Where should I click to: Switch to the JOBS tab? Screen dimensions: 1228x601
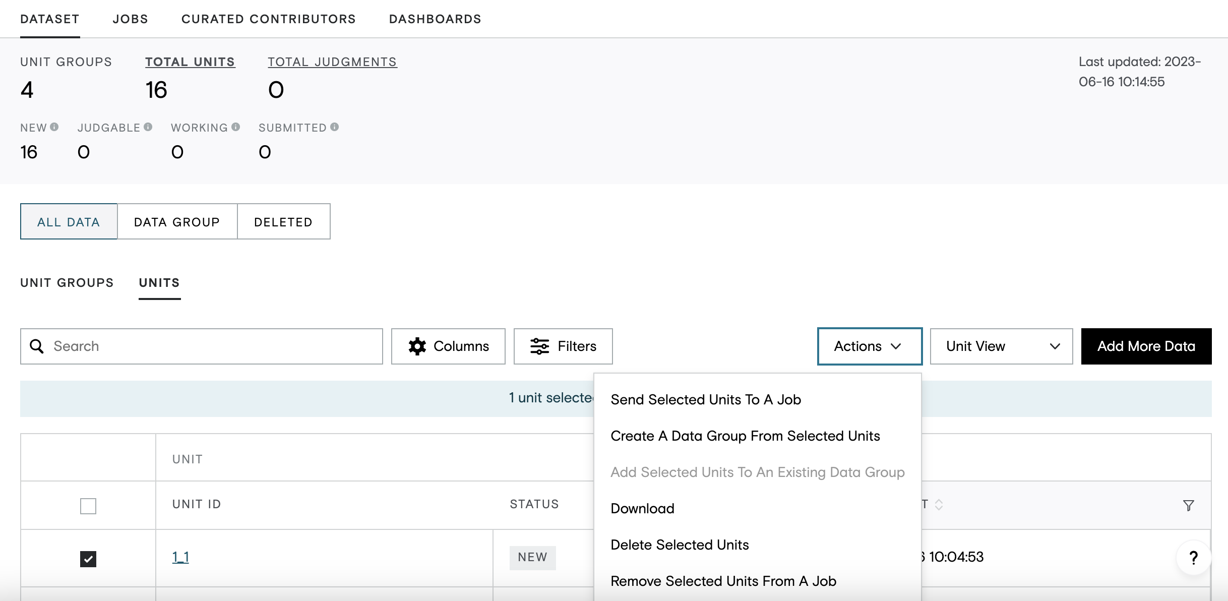(131, 19)
